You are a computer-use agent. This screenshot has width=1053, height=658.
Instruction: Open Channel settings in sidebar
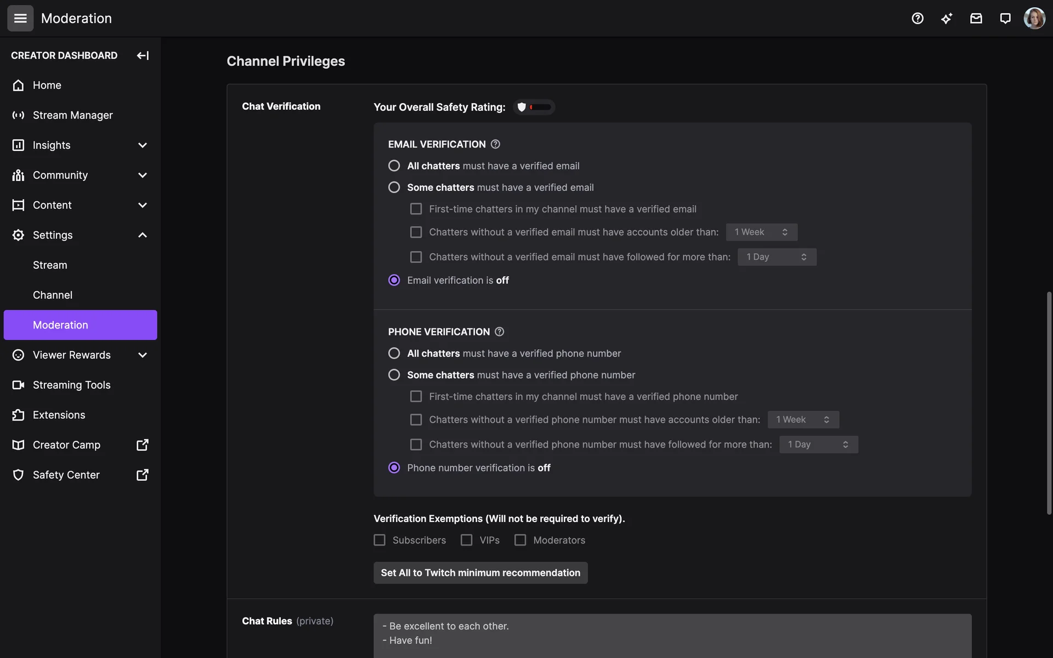(53, 295)
